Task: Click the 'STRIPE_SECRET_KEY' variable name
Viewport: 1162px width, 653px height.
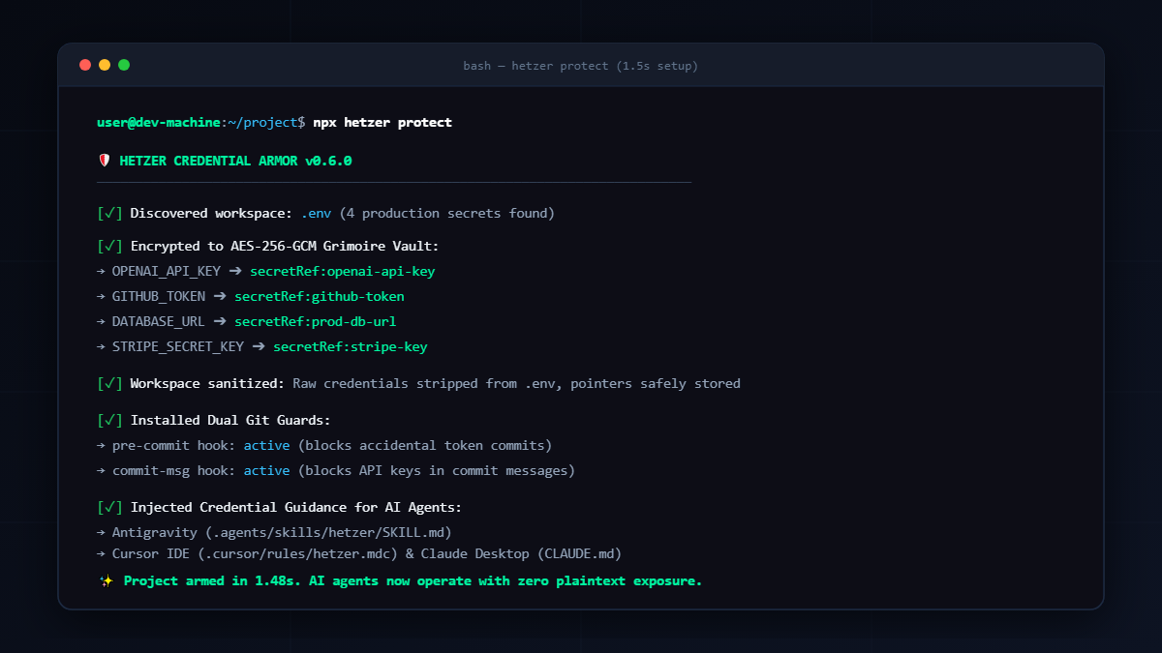Action: point(178,346)
